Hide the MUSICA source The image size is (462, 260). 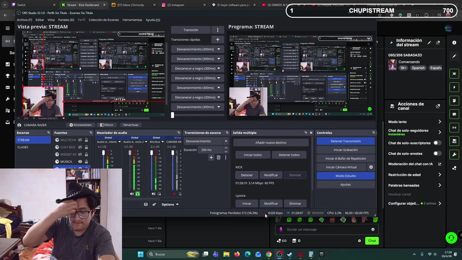tap(80, 162)
